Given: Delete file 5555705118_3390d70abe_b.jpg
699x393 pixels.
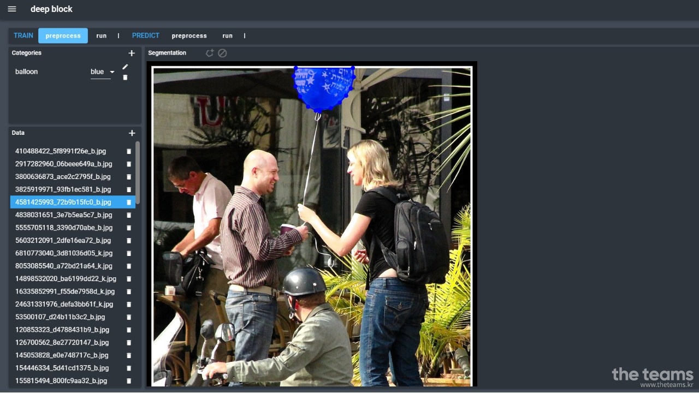Looking at the screenshot, I should click(x=129, y=228).
